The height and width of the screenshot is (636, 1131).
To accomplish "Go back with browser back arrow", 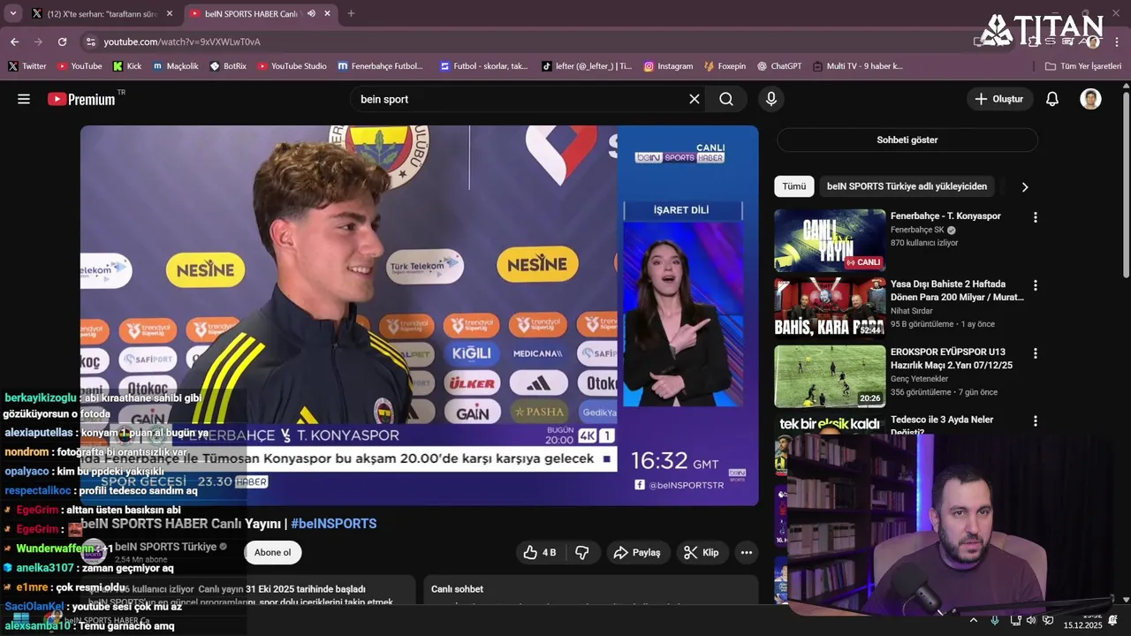I will tap(14, 42).
